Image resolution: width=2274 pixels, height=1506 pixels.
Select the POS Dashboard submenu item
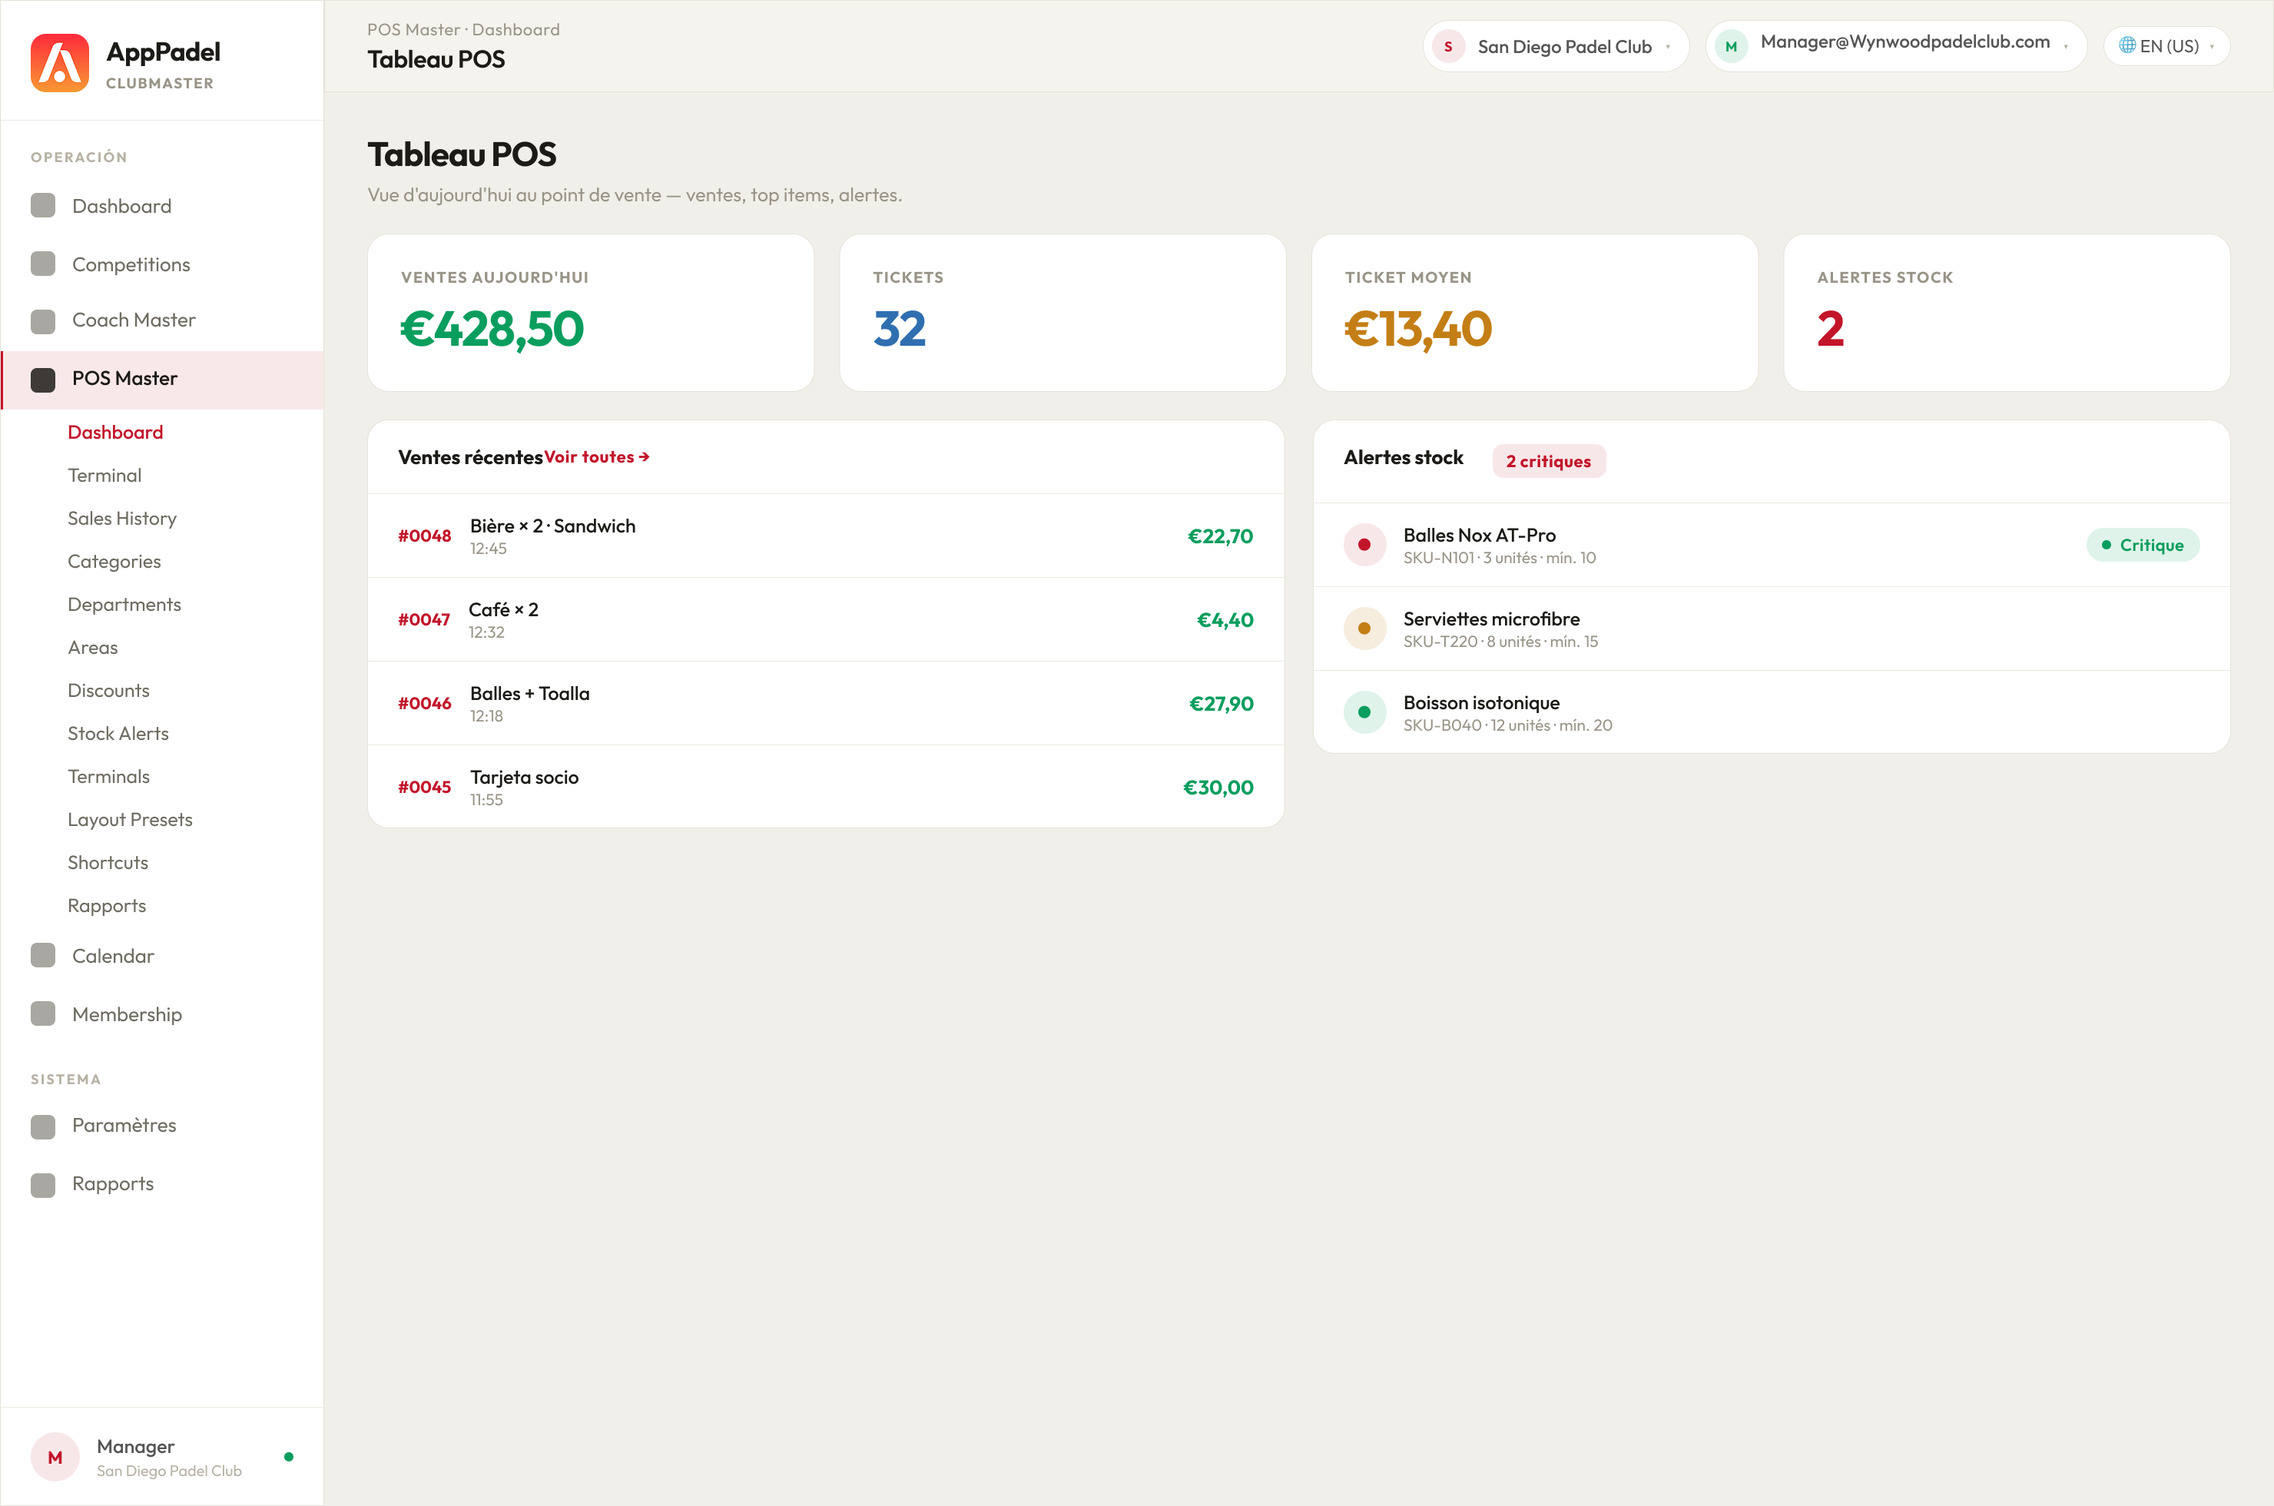pos(115,432)
